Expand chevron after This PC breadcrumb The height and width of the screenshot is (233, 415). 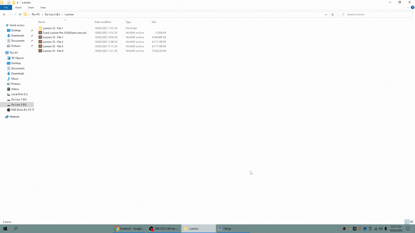pos(43,14)
